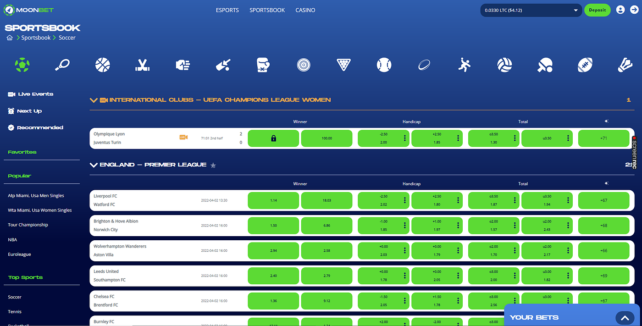Select Recommended in sidebar
The height and width of the screenshot is (326, 642).
click(36, 127)
